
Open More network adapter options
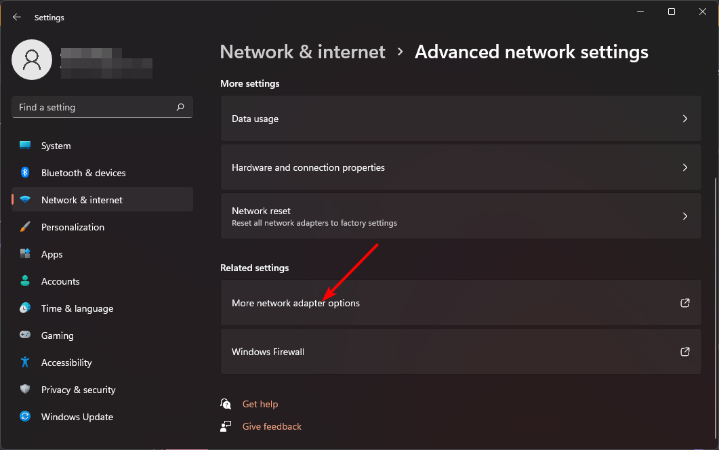pos(461,303)
